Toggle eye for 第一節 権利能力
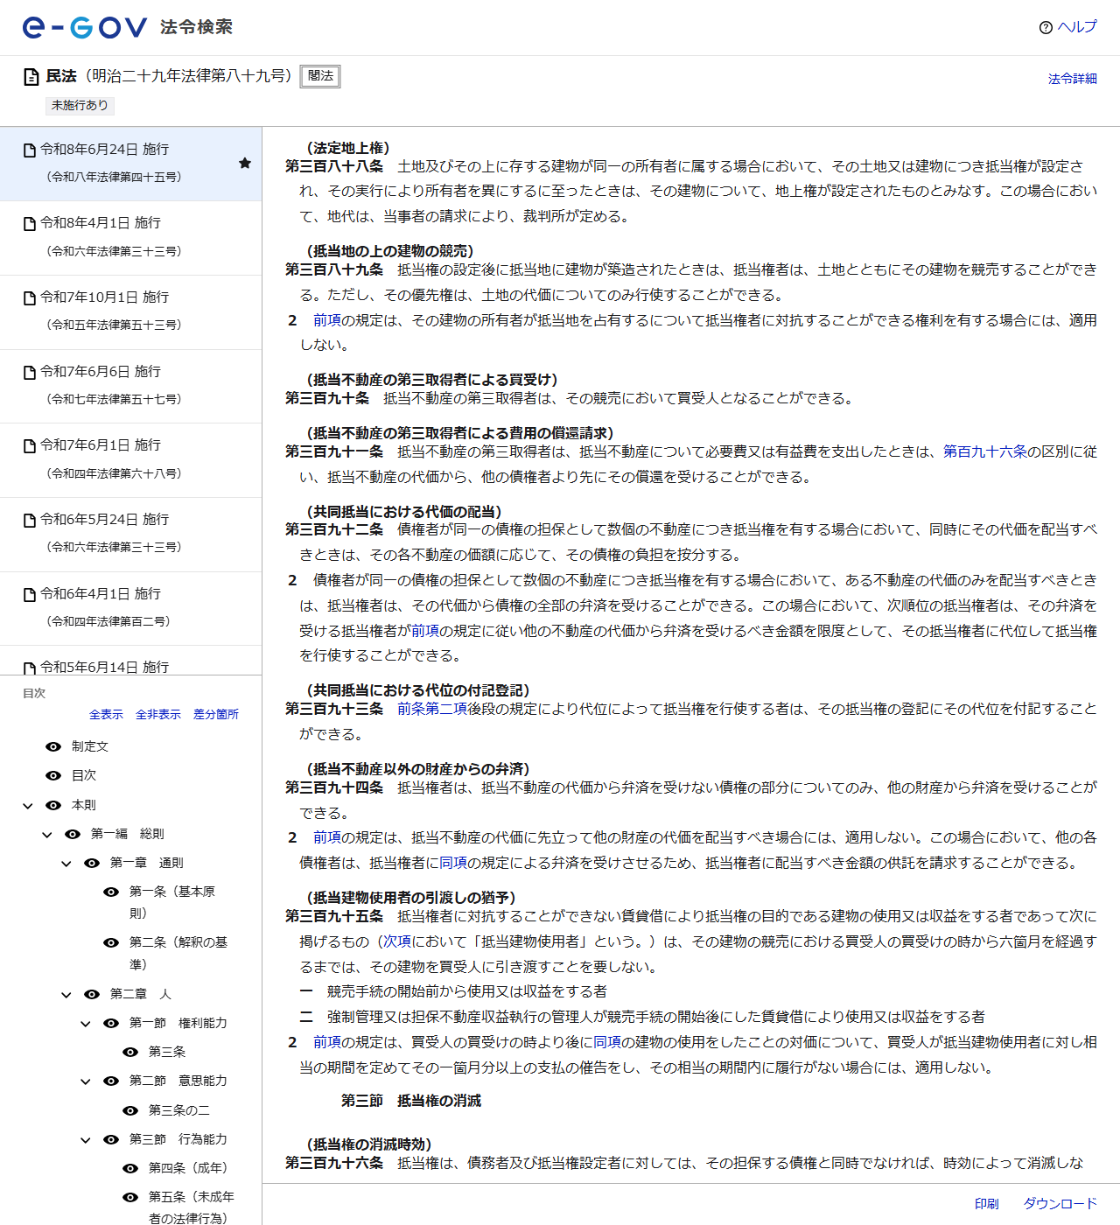1120x1225 pixels. 111,1023
